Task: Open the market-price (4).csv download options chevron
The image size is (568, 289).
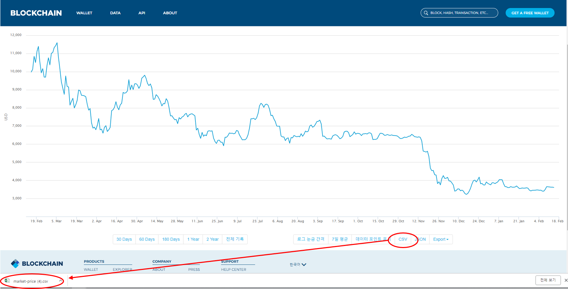Action: [x=61, y=281]
